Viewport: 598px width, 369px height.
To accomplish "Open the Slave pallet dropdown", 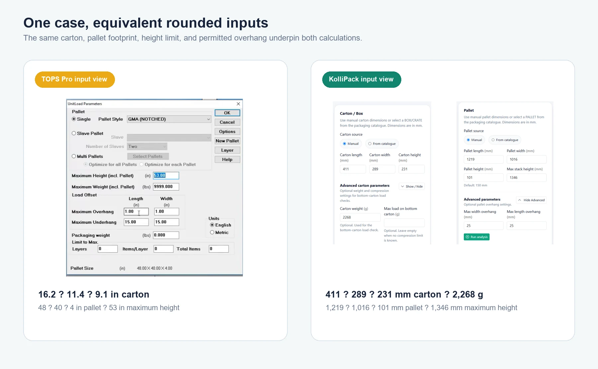I will point(169,138).
